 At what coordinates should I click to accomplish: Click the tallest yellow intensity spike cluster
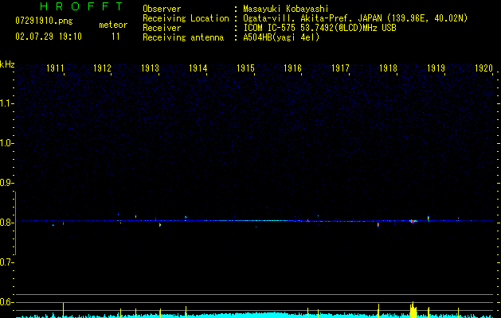coord(413,309)
